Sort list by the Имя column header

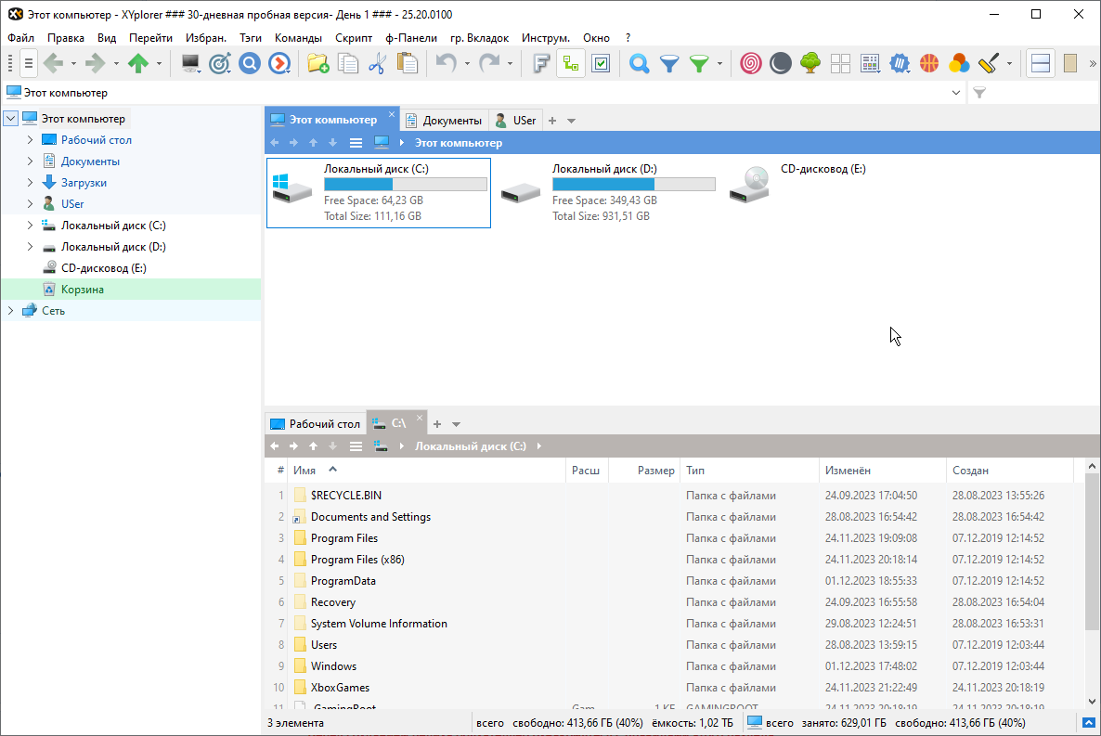(x=304, y=471)
